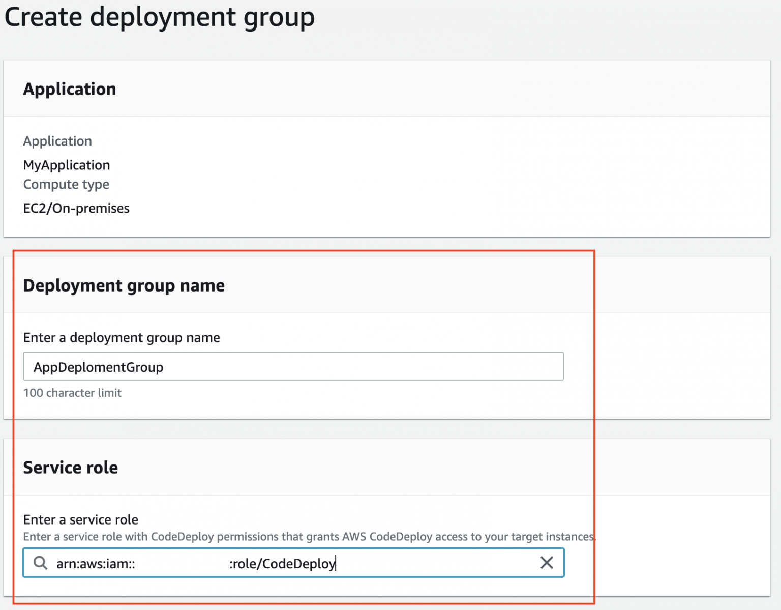Click the Deployment group name section header
Viewport: 781px width, 610px height.
pyautogui.click(x=124, y=285)
